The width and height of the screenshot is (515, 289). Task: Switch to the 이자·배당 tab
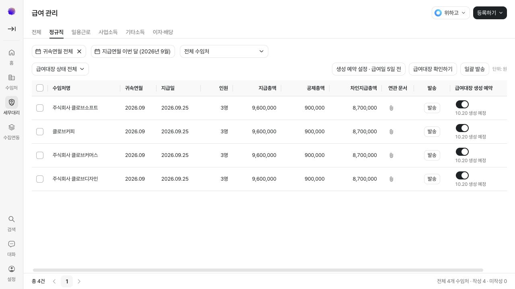click(x=163, y=32)
